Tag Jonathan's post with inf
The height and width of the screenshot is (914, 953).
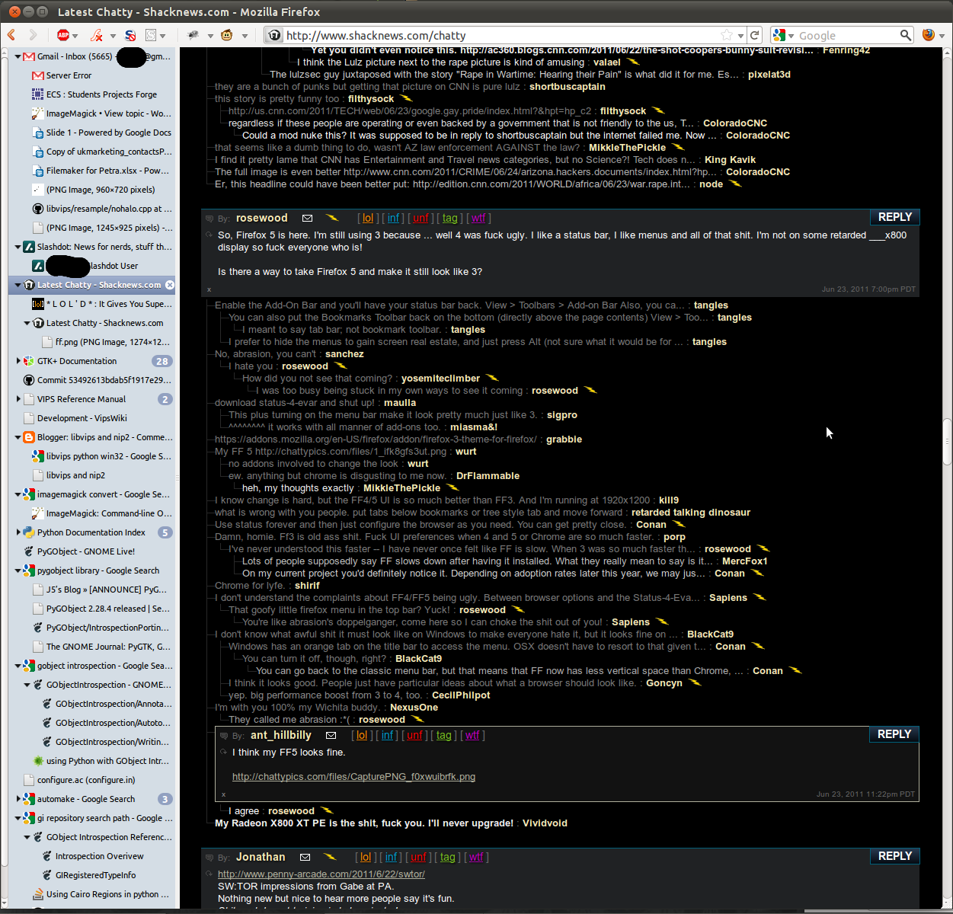coord(391,858)
